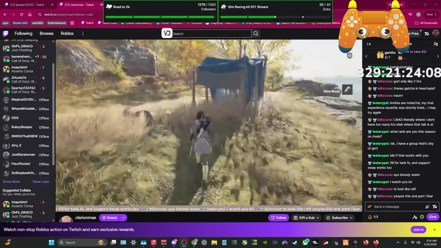Open the Twitch bookmark link

click(x=88, y=23)
